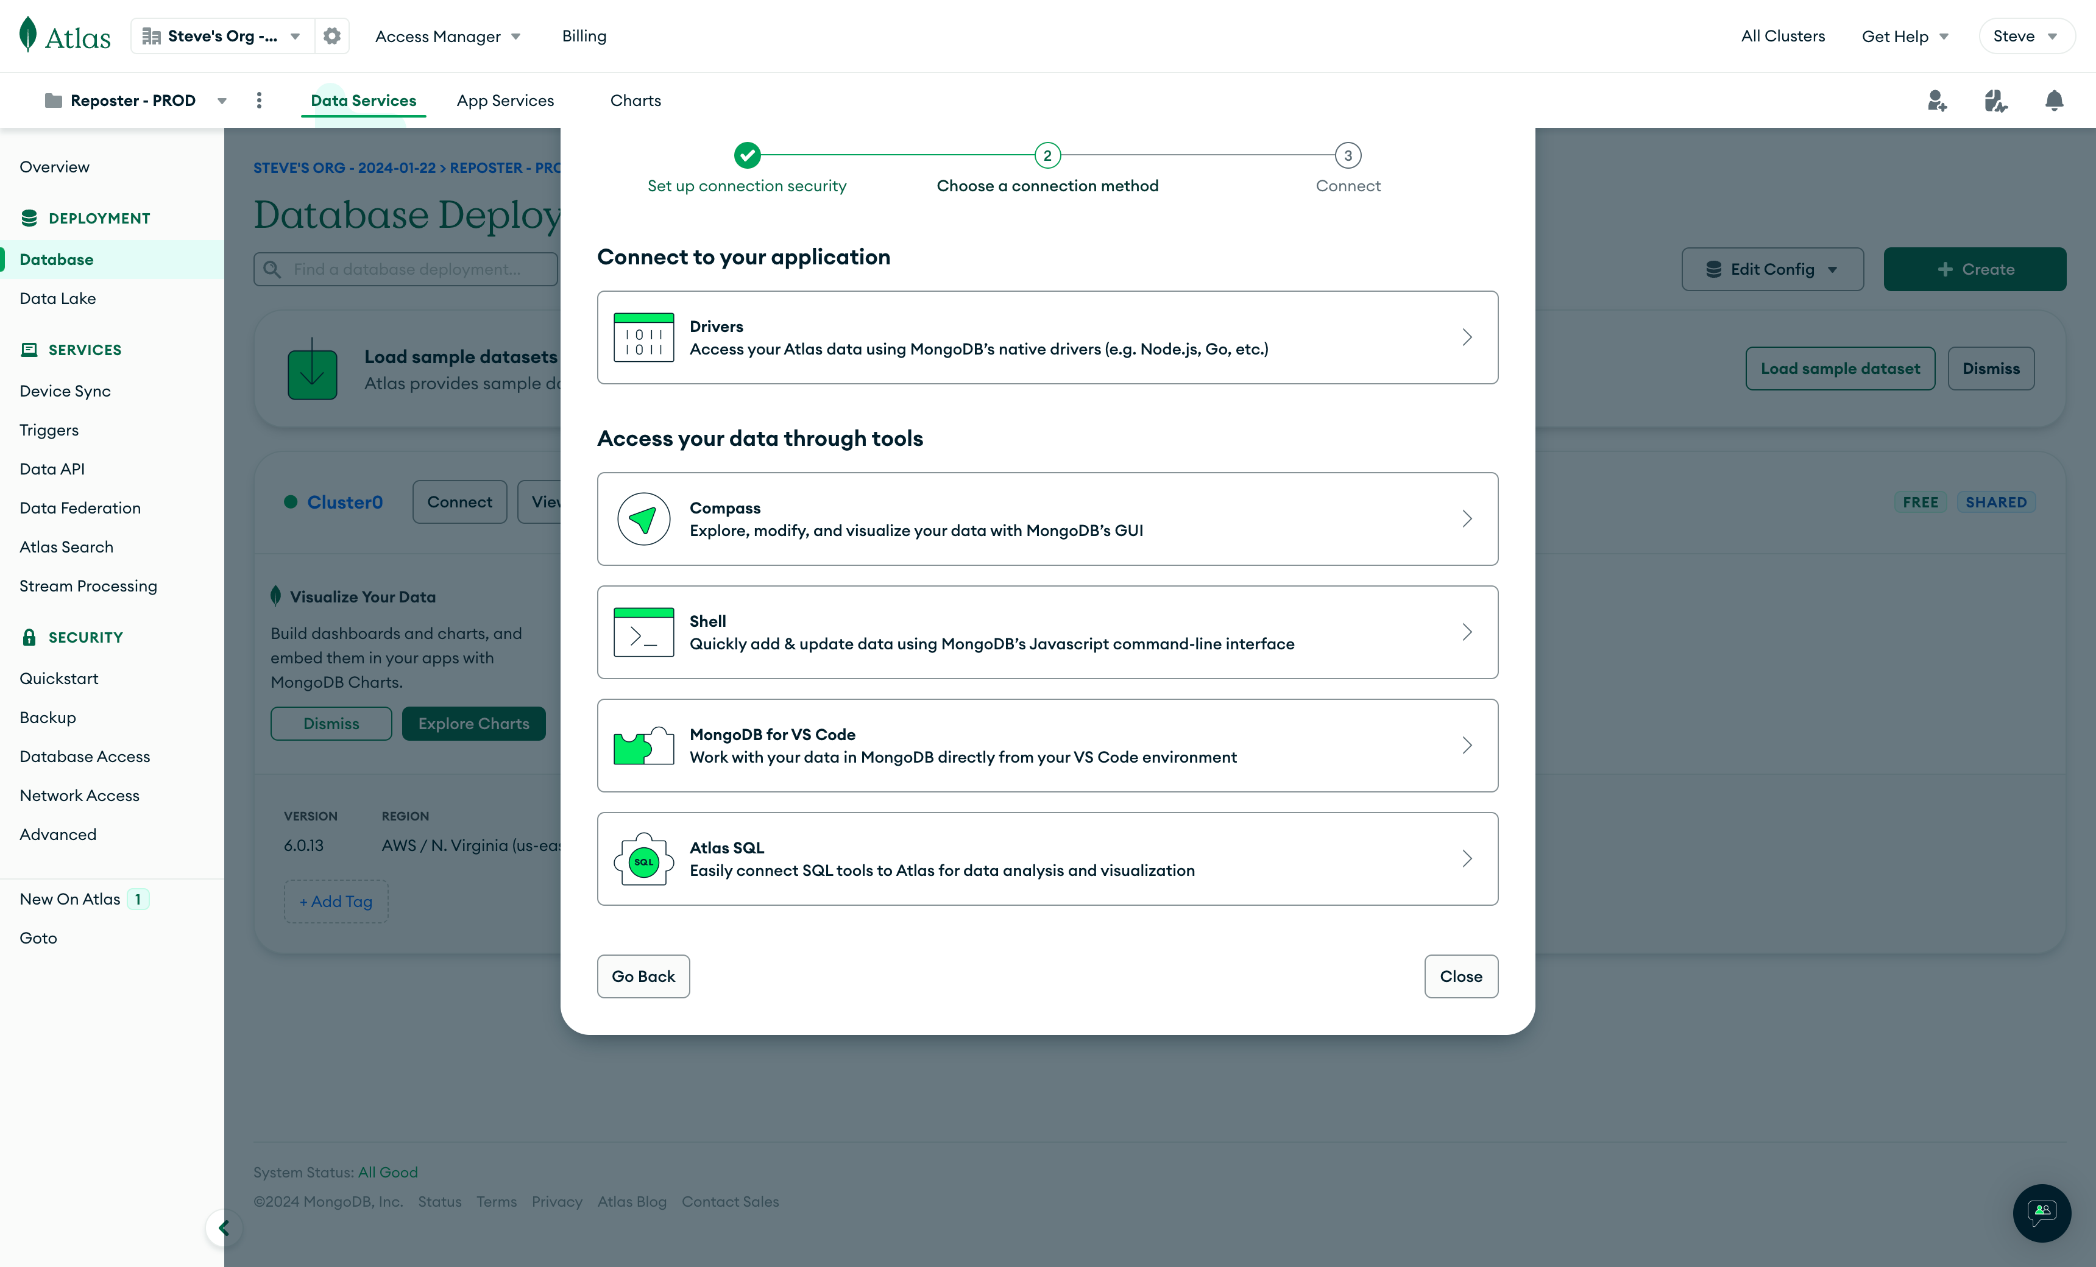The height and width of the screenshot is (1267, 2096).
Task: Open the Steve's Org organization dropdown
Action: coord(222,36)
